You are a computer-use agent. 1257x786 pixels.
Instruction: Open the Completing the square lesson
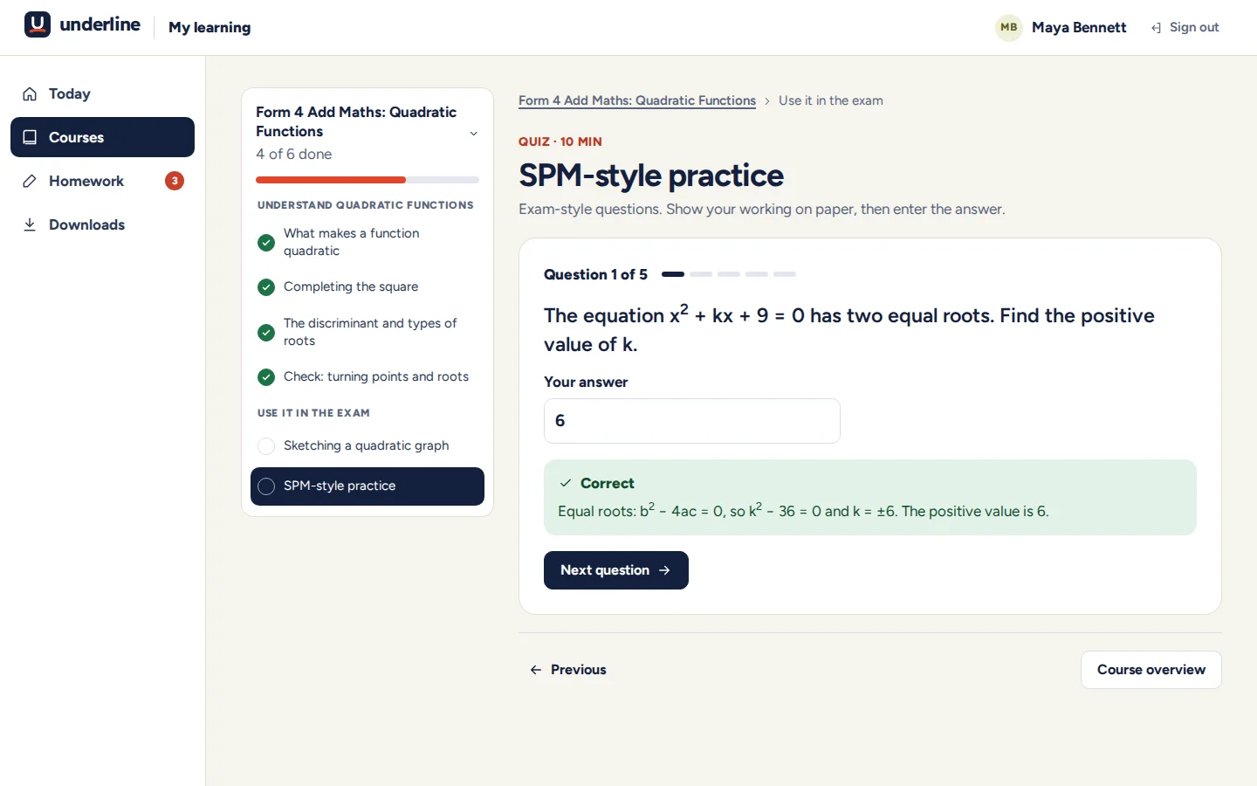click(367, 287)
